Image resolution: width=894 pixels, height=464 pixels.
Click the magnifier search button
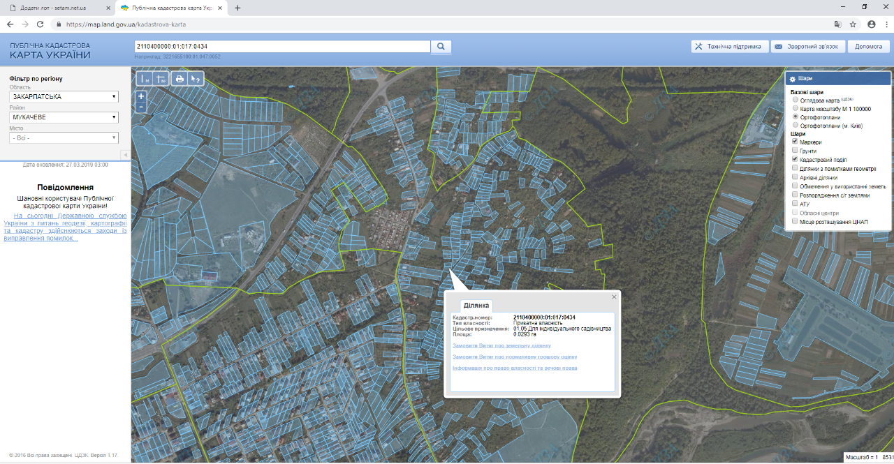pos(441,47)
